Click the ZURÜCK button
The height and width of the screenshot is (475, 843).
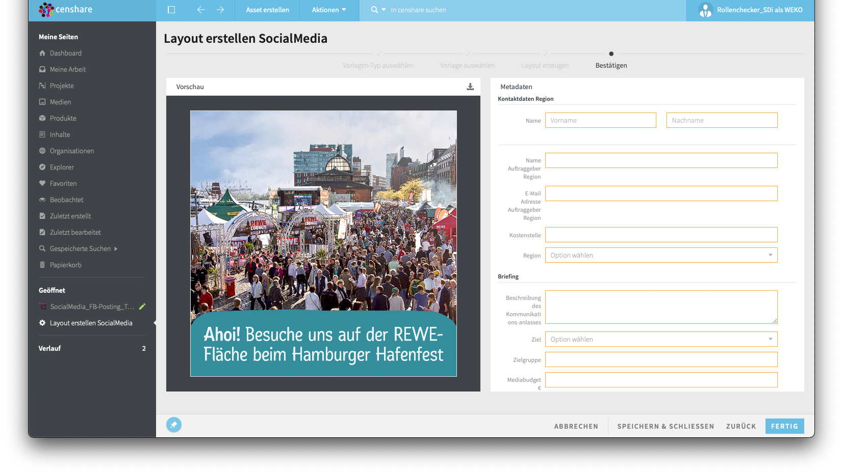741,426
